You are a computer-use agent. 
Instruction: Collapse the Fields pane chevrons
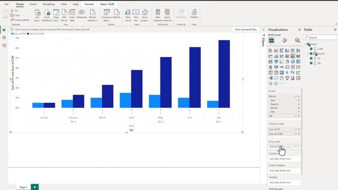[x=335, y=30]
